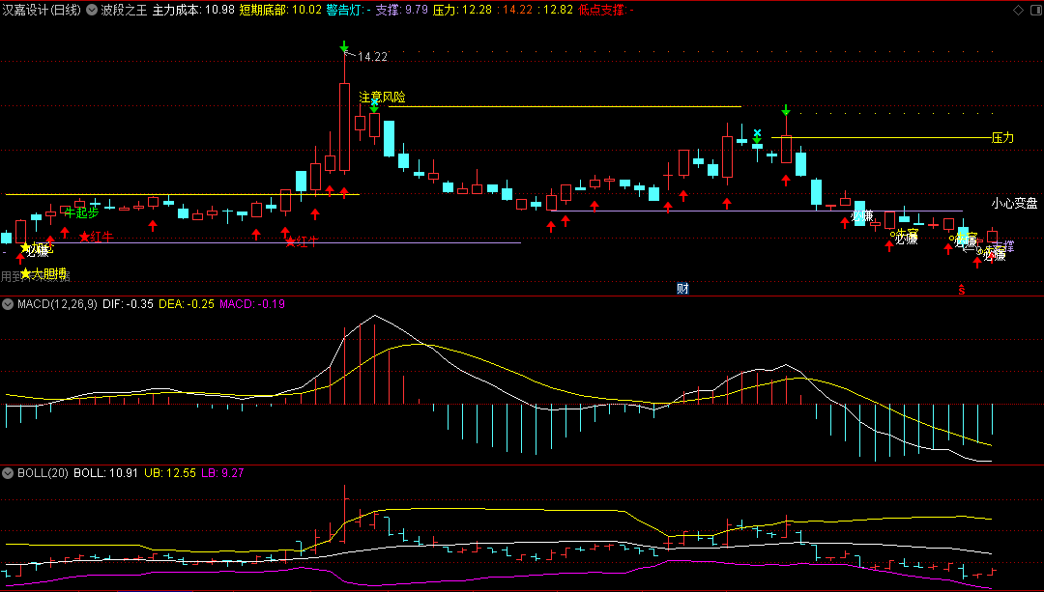Click the 小心变盘 label
1044x592 pixels.
coord(1014,204)
